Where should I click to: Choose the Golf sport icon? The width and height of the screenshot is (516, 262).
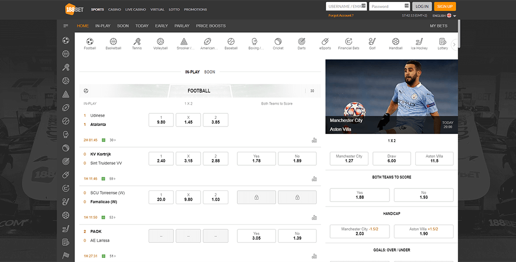[x=372, y=44]
